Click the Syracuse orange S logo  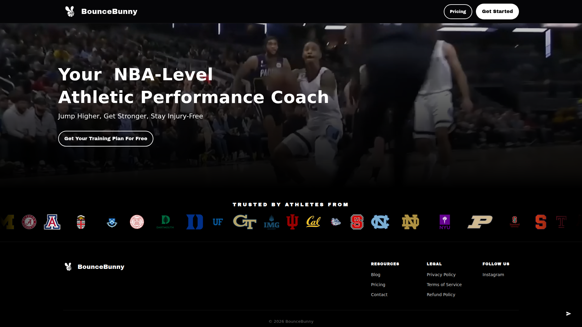coord(541,222)
